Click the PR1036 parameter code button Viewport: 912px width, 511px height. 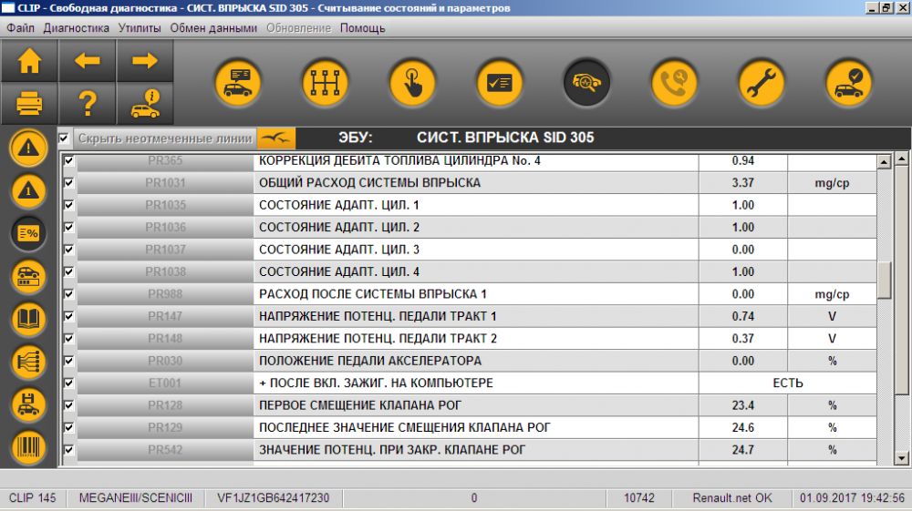[165, 227]
